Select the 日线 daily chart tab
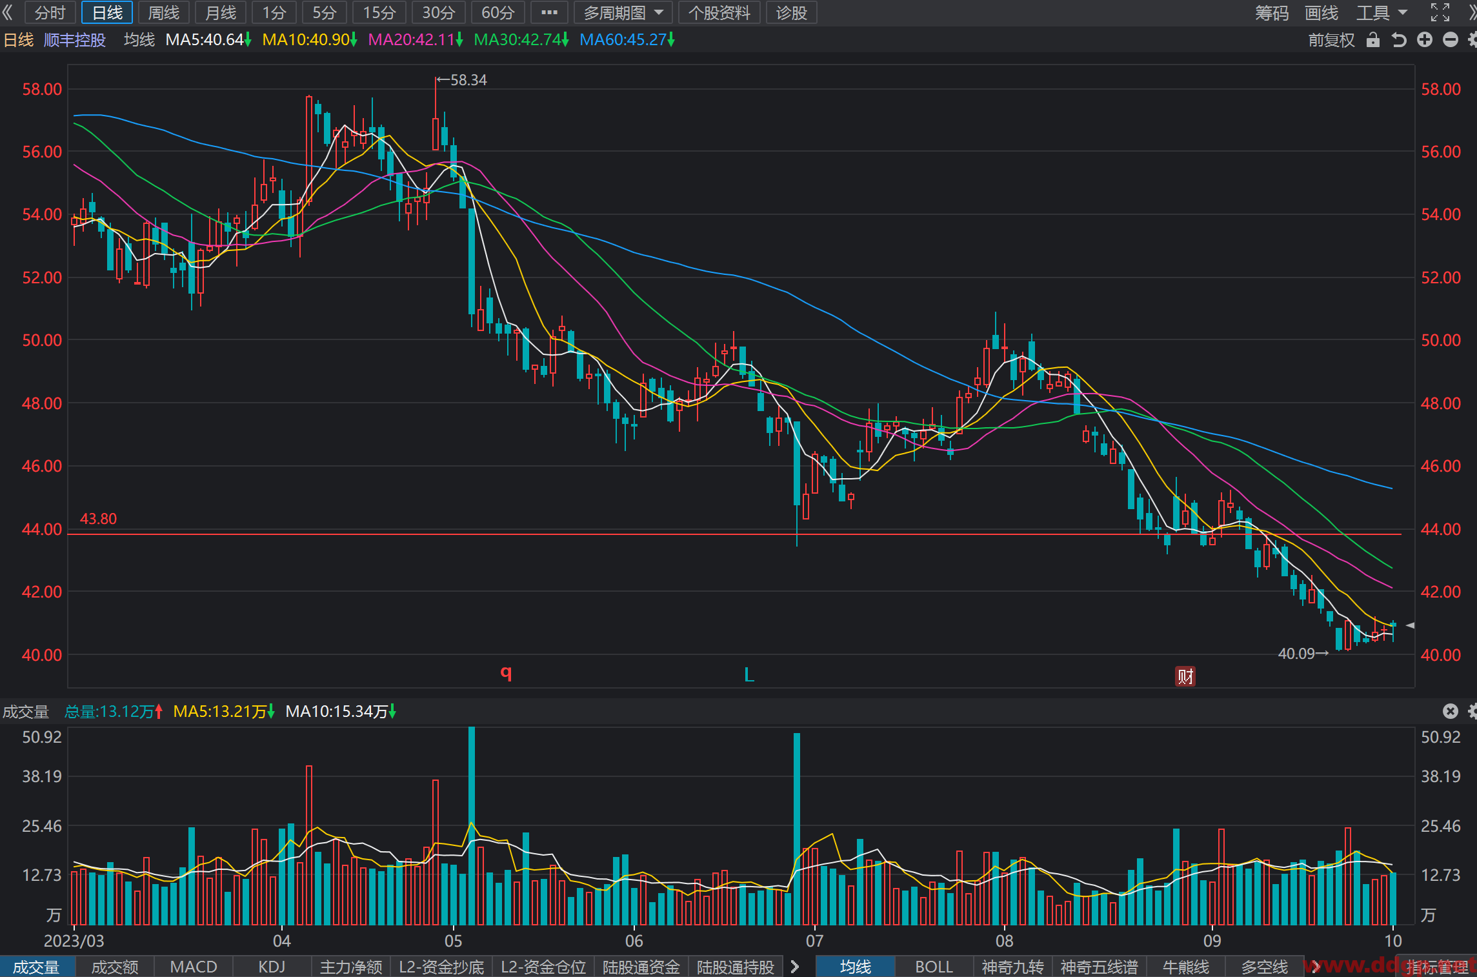Viewport: 1477px width, 977px height. click(107, 12)
